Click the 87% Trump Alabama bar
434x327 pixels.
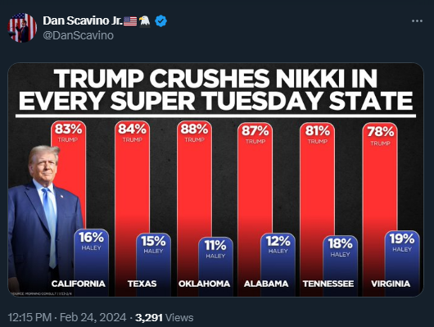[255, 209]
